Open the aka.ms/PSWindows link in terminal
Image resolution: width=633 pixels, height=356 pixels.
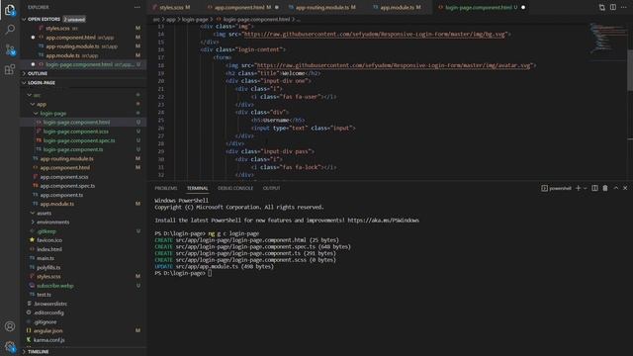[383, 221]
